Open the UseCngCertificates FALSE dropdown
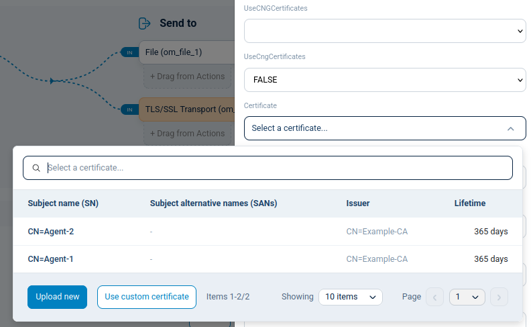531x327 pixels. click(x=385, y=80)
